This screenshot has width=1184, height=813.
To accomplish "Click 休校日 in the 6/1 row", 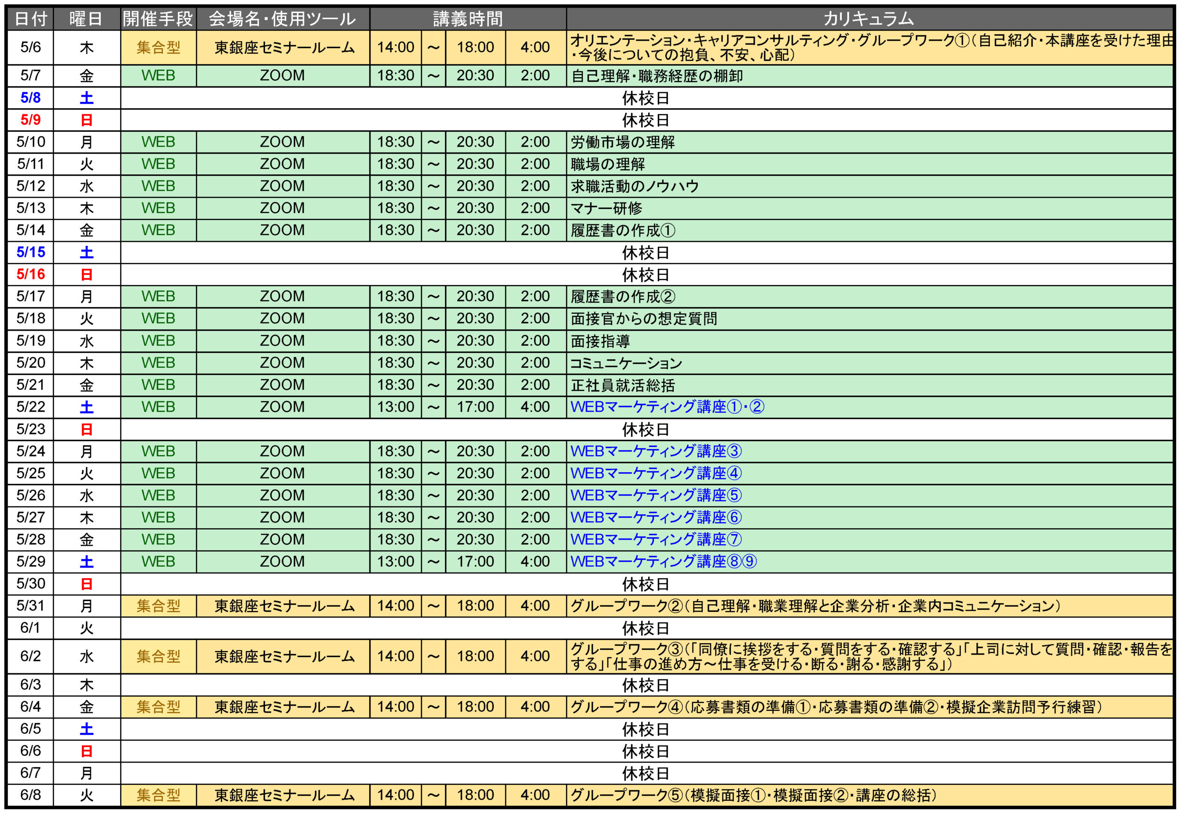I will coord(646,628).
